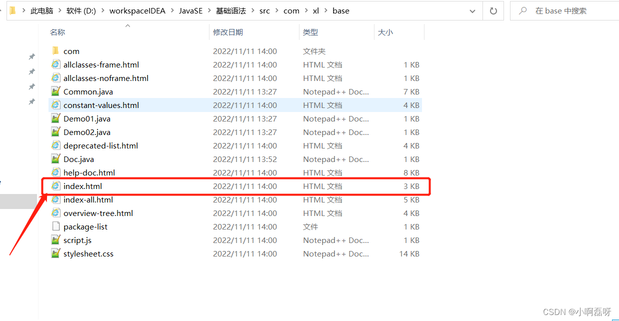Select the script.js file icon
This screenshot has height=321, width=619.
coord(55,240)
